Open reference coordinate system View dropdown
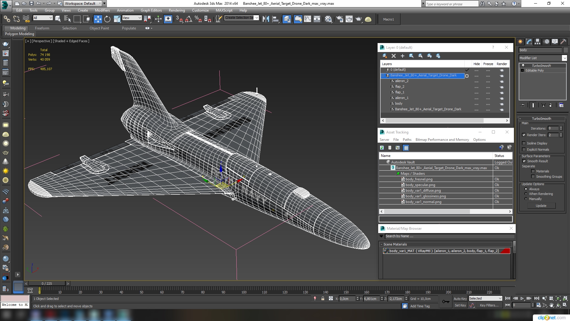 (x=140, y=18)
